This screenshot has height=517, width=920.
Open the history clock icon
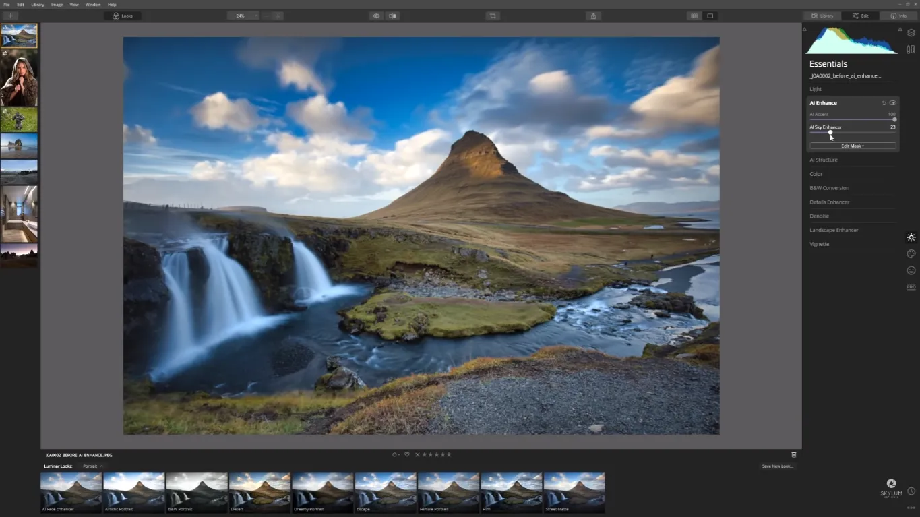pyautogui.click(x=911, y=491)
